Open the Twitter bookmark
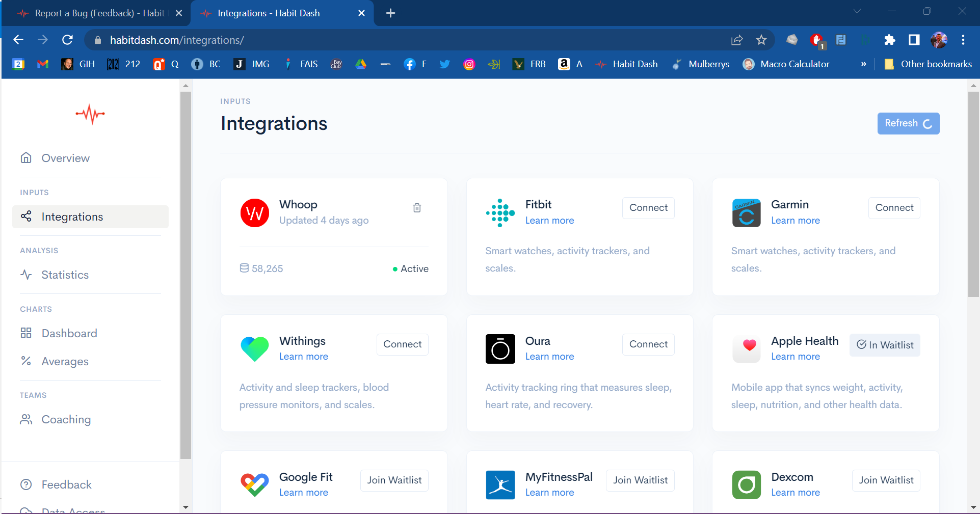980x514 pixels. coord(444,64)
